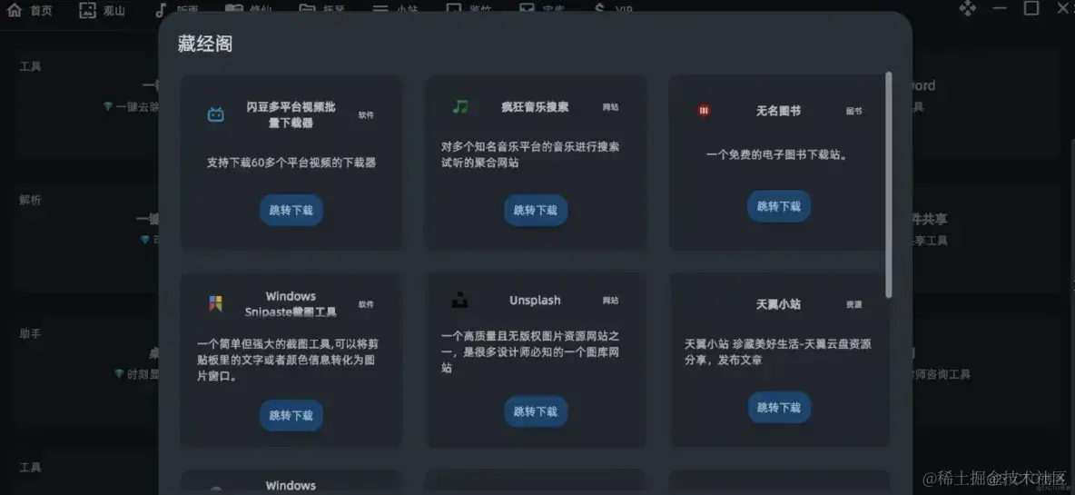Click the 软件 tag on Snipaste card
This screenshot has width=1075, height=495.
click(366, 304)
